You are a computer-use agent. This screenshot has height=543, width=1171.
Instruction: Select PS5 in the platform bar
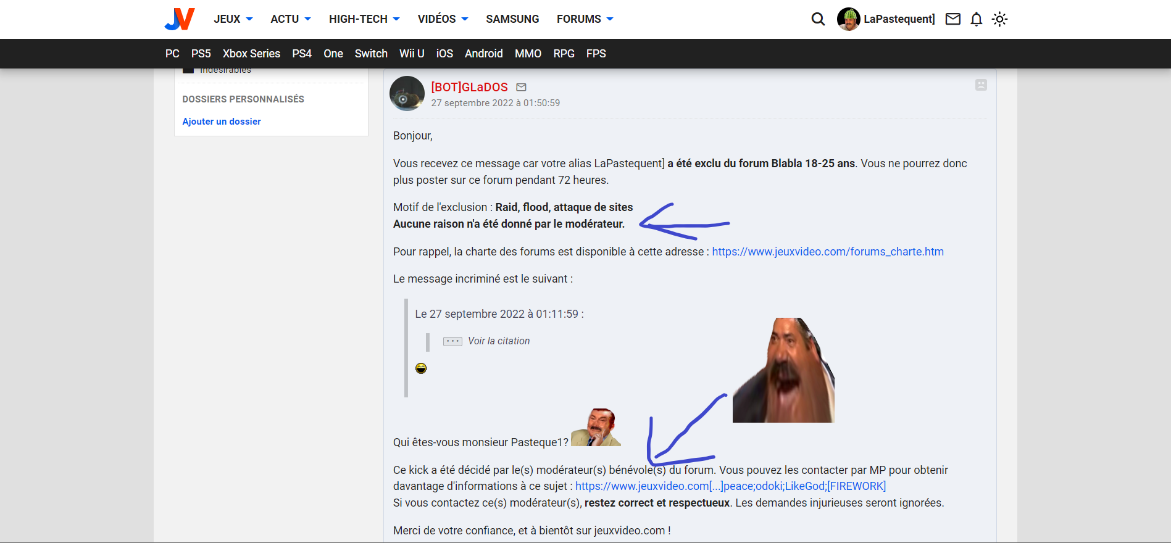coord(201,54)
